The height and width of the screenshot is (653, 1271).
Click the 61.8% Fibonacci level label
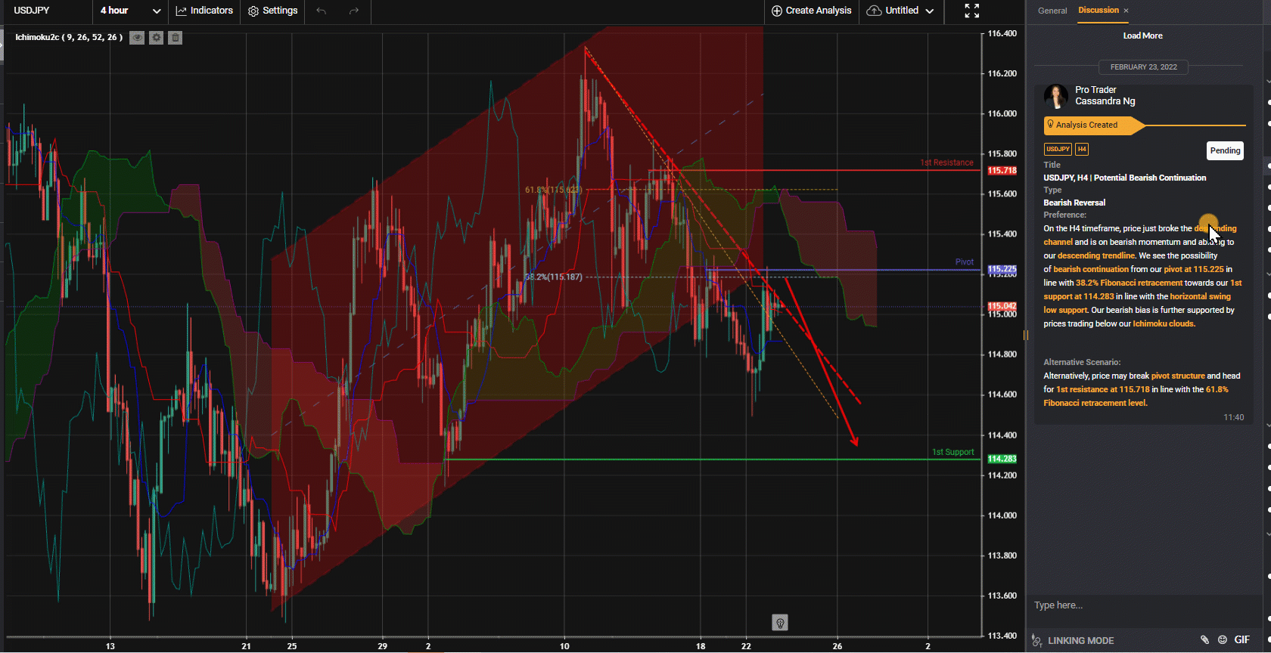click(x=554, y=190)
